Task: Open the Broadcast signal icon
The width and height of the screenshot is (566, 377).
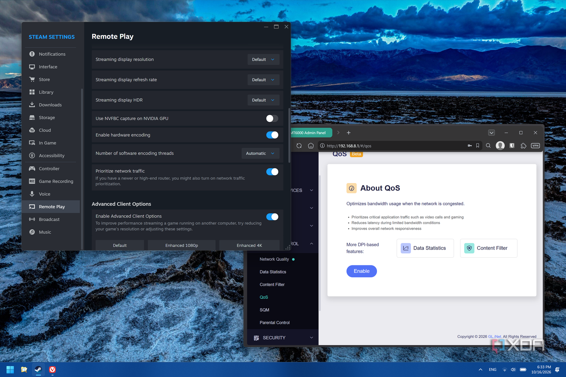Action: (32, 219)
